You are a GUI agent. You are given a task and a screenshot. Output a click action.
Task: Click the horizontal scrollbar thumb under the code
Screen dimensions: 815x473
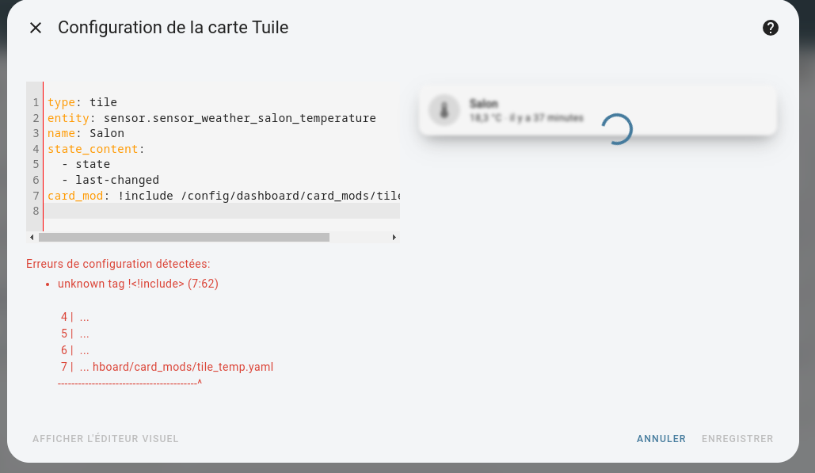[184, 238]
